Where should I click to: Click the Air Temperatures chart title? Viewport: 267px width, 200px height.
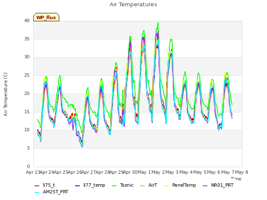(x=133, y=5)
